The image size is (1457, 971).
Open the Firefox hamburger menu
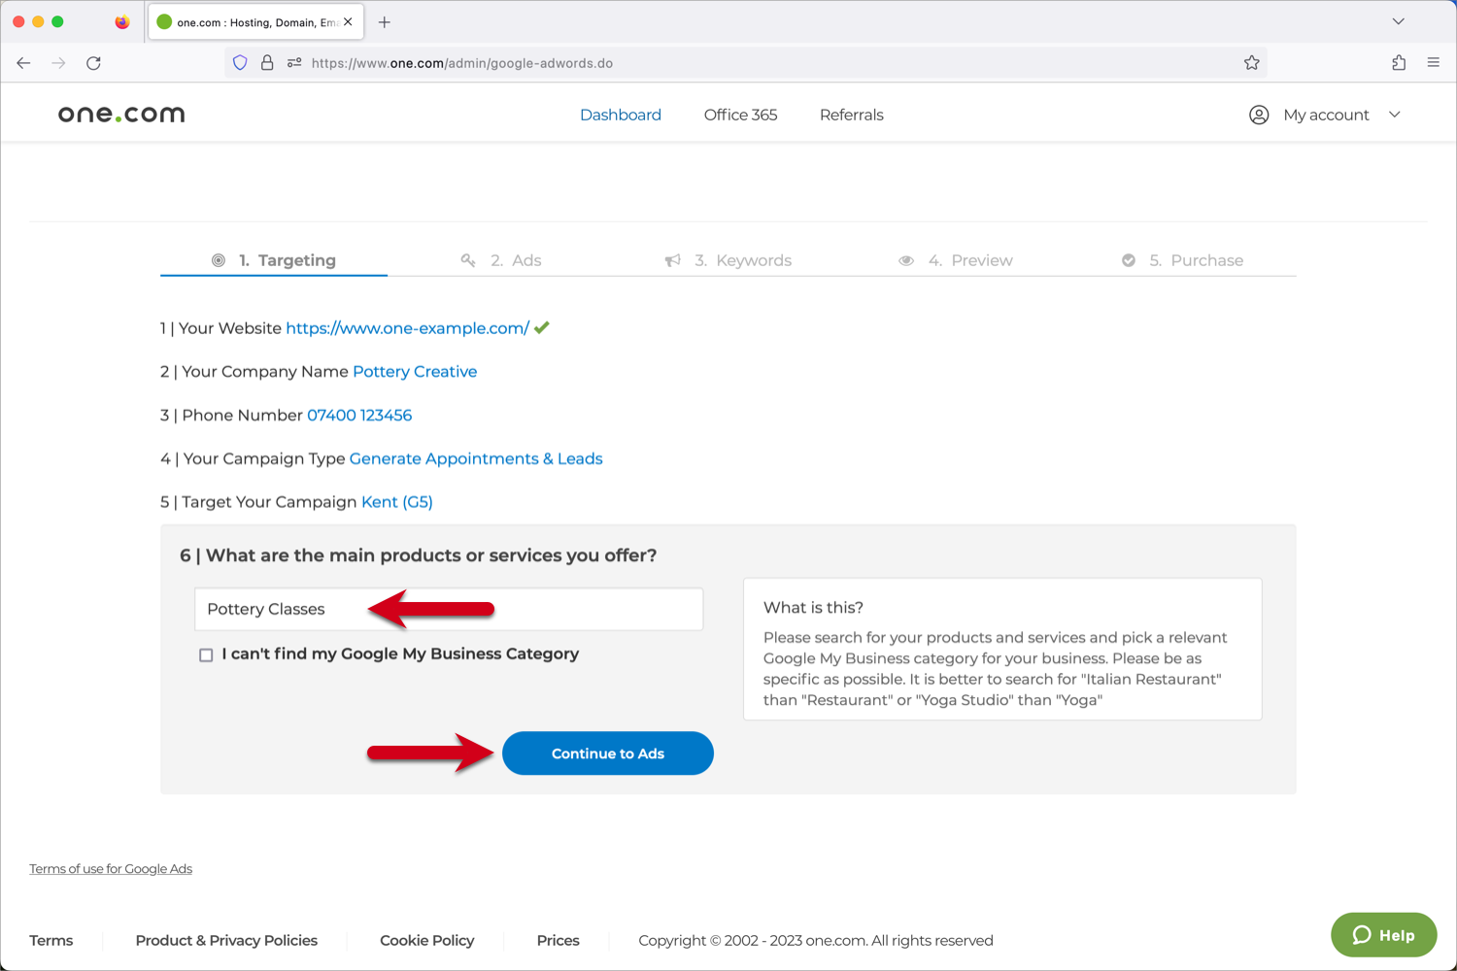point(1433,62)
